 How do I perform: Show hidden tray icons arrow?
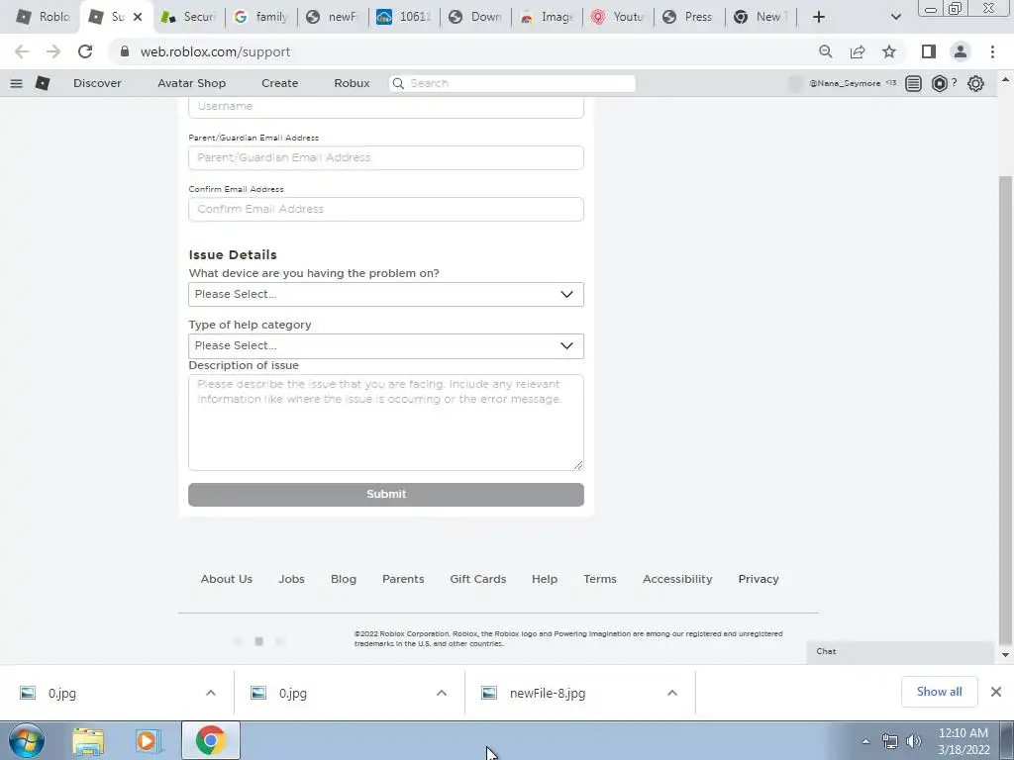click(x=865, y=741)
